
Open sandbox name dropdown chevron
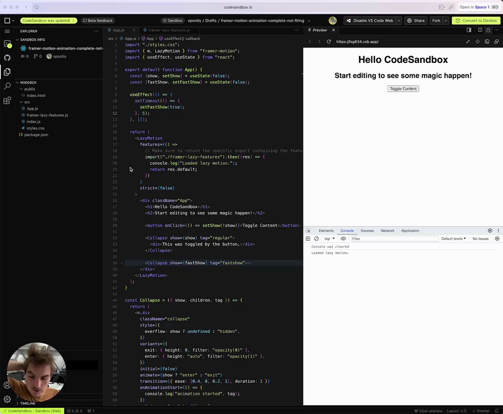pyautogui.click(x=308, y=21)
